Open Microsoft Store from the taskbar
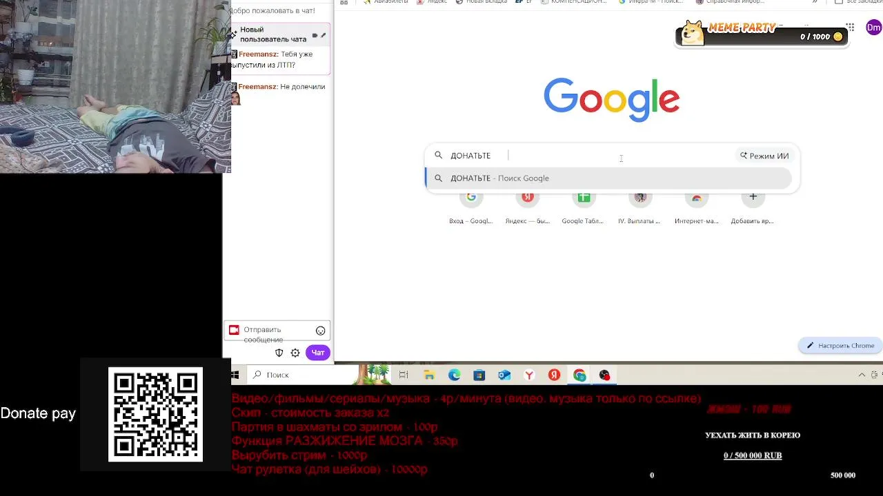 pos(479,375)
